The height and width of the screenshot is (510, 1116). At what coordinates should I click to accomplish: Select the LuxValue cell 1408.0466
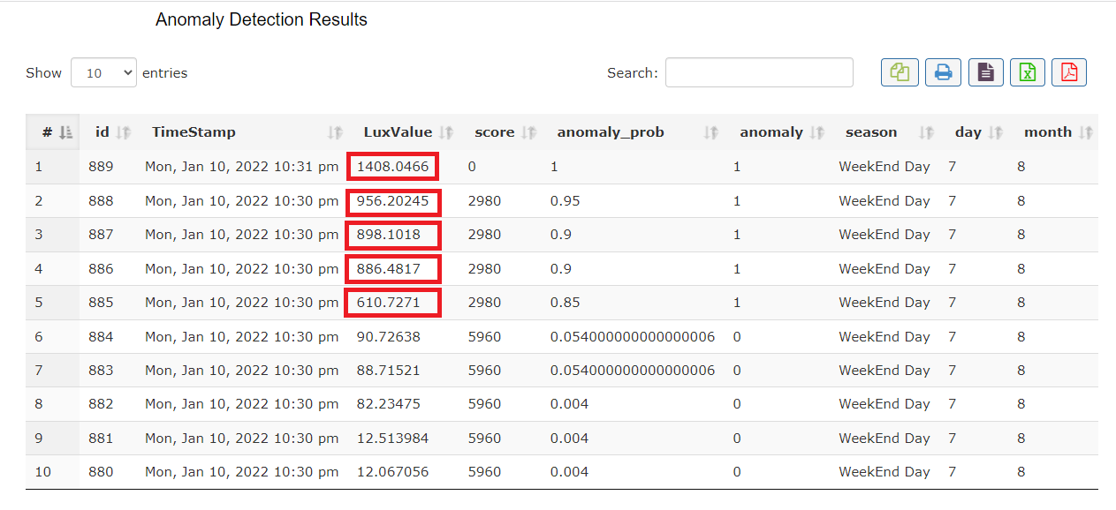393,166
